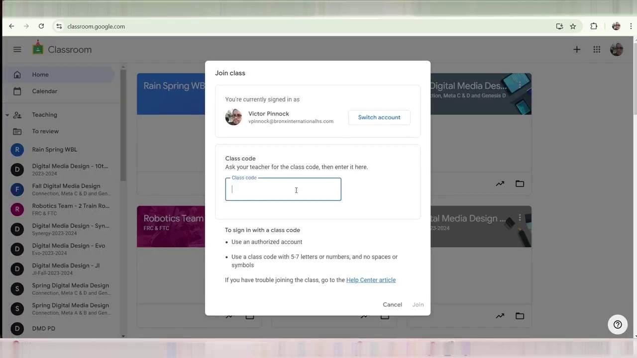Open Drive folder icon on Digital Media Des card
The image size is (637, 358).
520,183
